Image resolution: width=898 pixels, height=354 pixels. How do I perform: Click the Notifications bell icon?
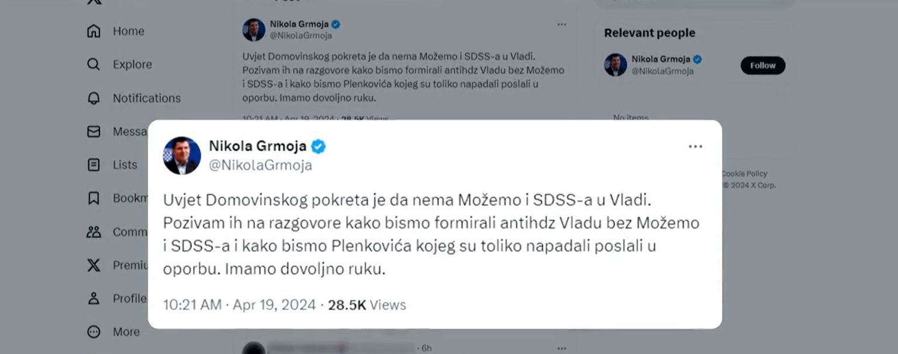coord(94,98)
